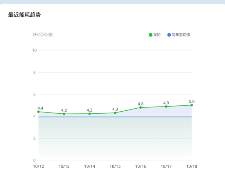Click the green 我的 legend dot
Image resolution: width=225 pixels, height=188 pixels.
tap(150, 35)
